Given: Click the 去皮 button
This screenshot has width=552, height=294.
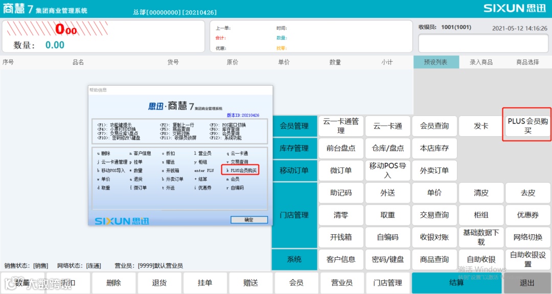Looking at the screenshot, I should pyautogui.click(x=527, y=193).
